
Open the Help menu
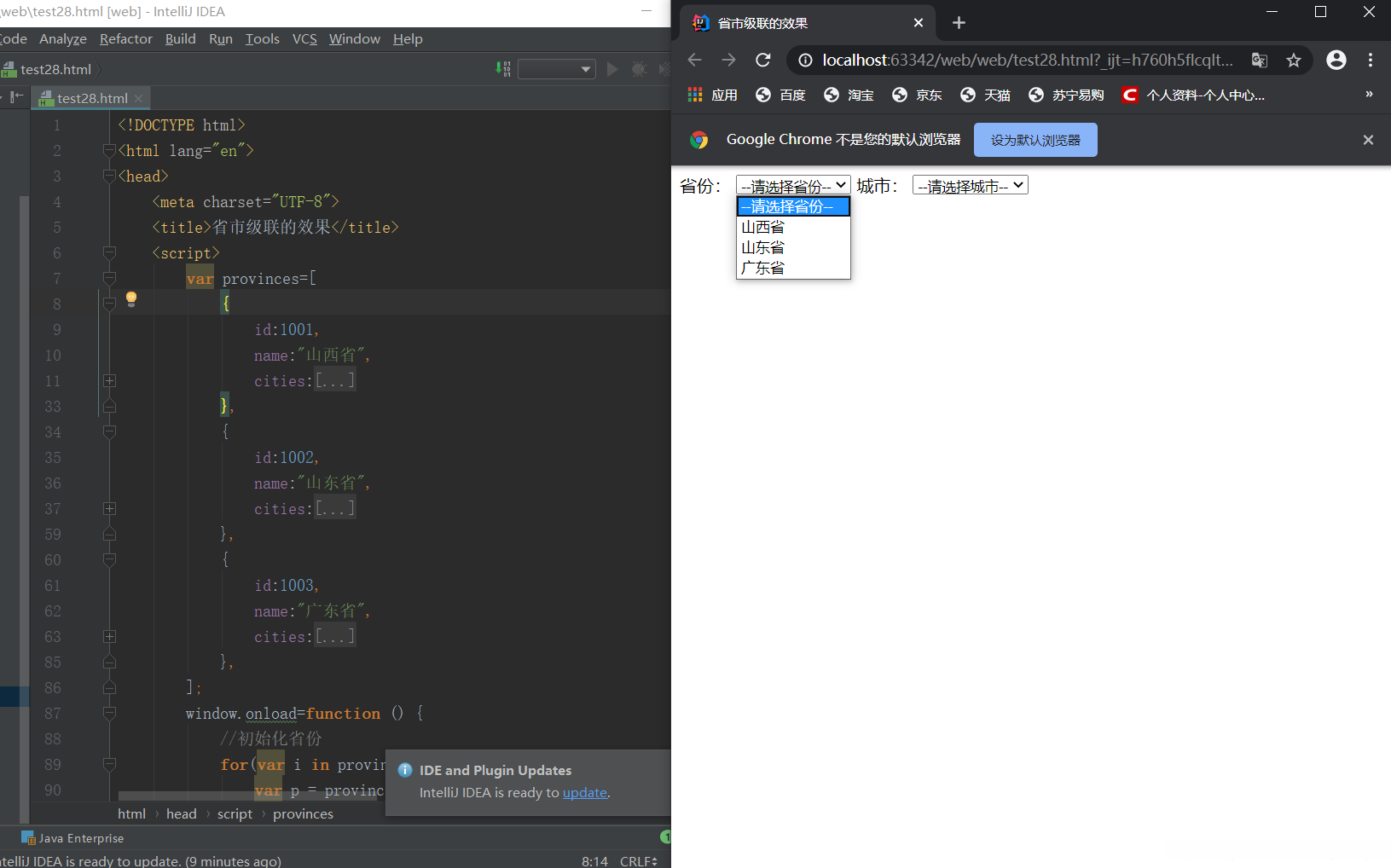pos(408,38)
